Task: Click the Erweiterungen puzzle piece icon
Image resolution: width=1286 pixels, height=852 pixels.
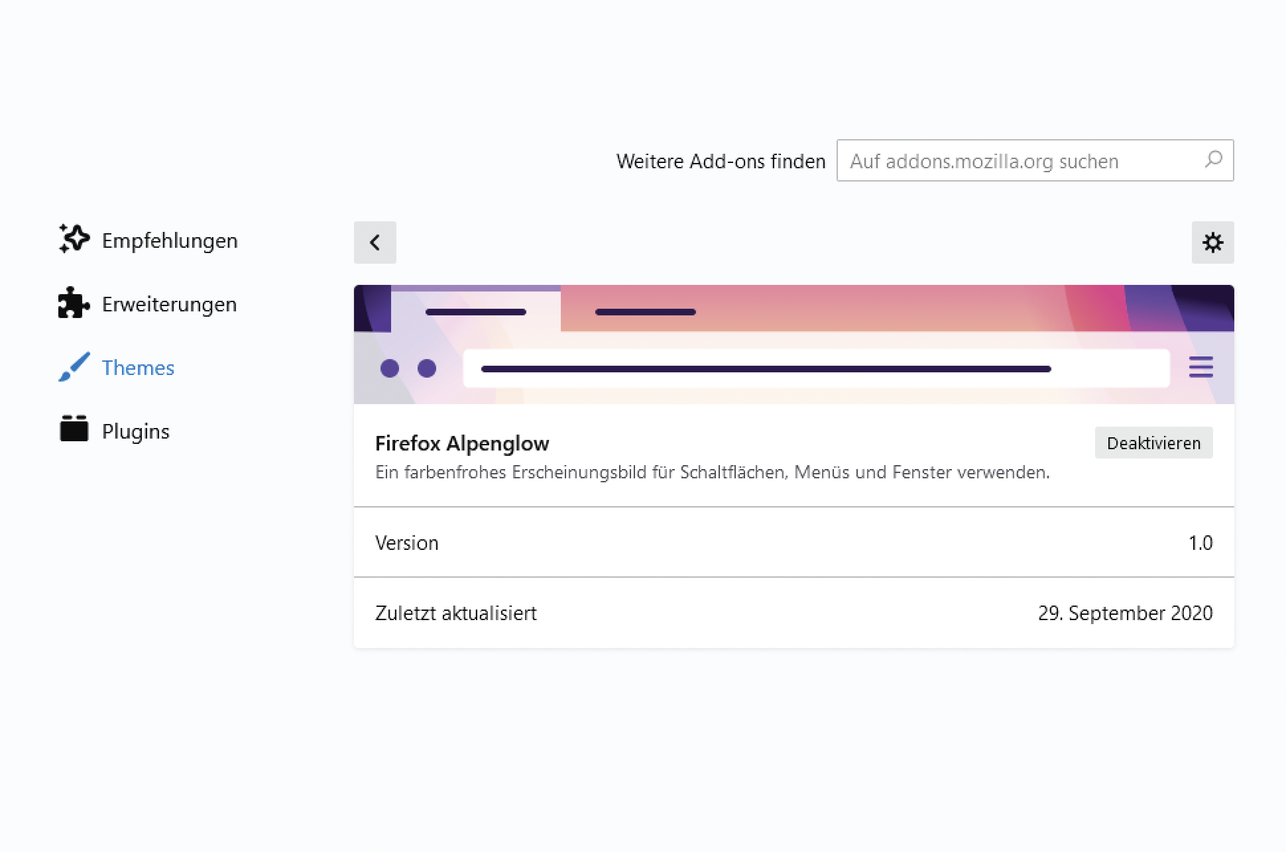Action: tap(73, 303)
